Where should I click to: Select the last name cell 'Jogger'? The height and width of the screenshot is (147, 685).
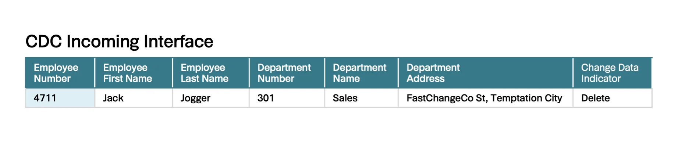[195, 98]
